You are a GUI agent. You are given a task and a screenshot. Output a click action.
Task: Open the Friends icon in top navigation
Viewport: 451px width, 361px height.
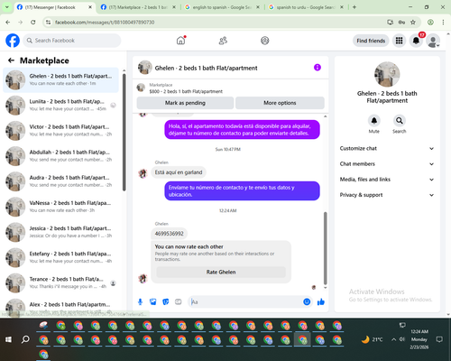pos(223,41)
